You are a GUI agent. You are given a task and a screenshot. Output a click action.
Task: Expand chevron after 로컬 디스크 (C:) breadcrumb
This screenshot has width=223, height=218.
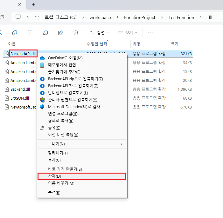[x=83, y=17]
